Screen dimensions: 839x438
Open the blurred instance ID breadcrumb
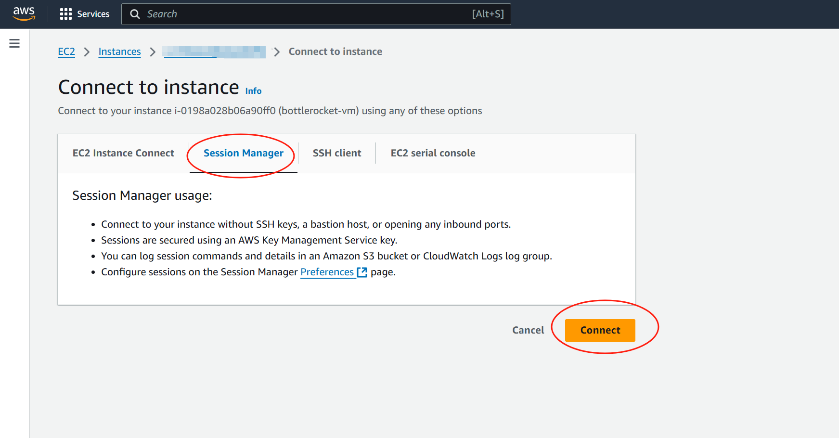pos(214,52)
